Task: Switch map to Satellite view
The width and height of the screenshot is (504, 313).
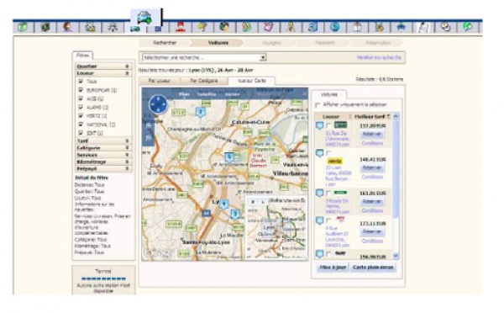Action: (207, 94)
